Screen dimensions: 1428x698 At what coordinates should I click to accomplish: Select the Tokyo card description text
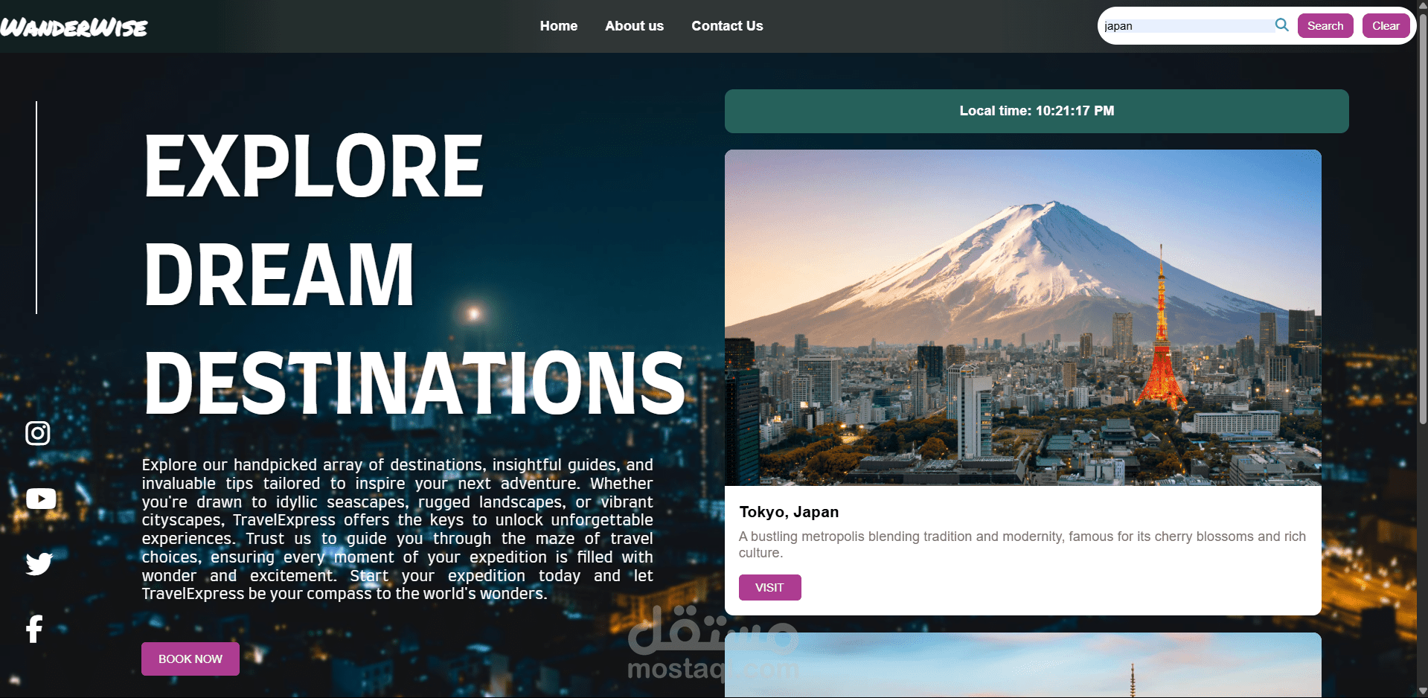coord(1022,544)
